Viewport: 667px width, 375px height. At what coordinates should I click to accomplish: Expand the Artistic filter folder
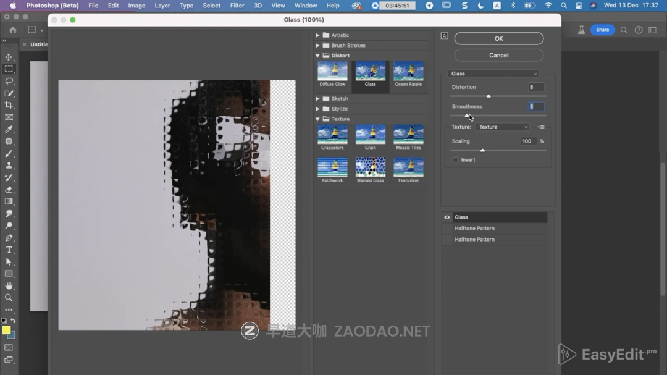[x=317, y=35]
